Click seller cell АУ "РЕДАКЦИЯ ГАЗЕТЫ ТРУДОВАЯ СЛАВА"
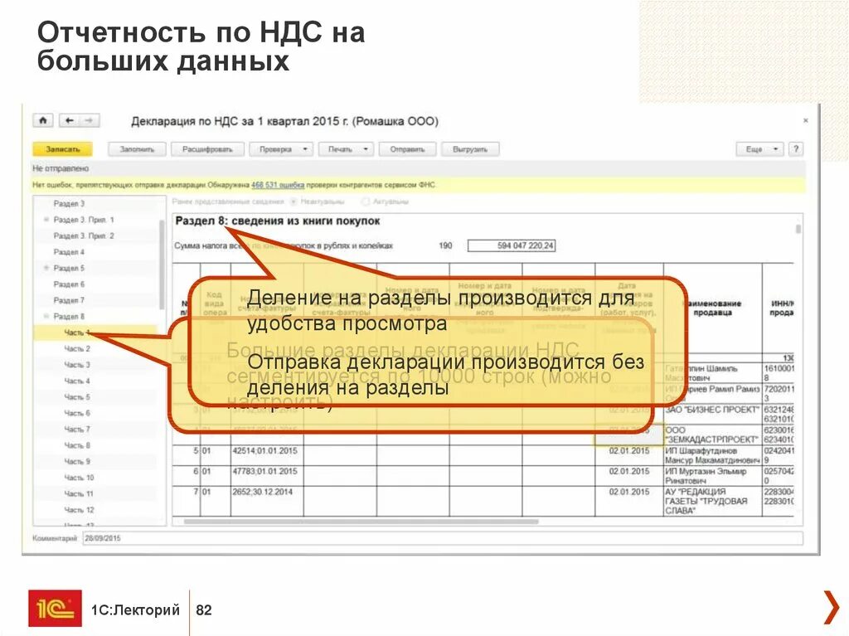Viewport: 849px width, 636px height. [712, 501]
